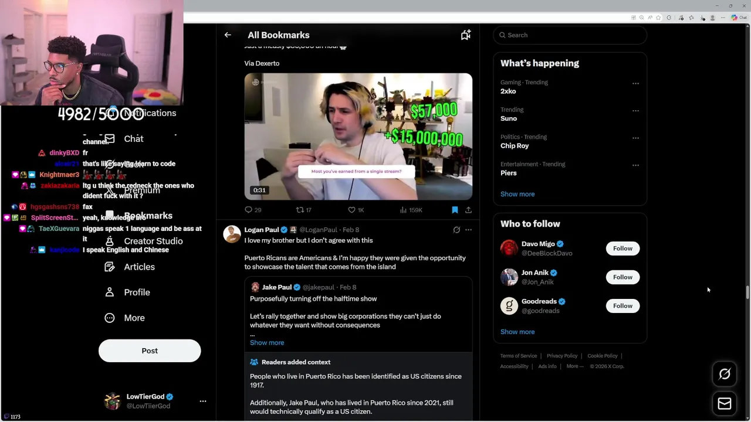The height and width of the screenshot is (422, 751).
Task: Open Logan Paul's profile avatar
Action: [x=232, y=234]
